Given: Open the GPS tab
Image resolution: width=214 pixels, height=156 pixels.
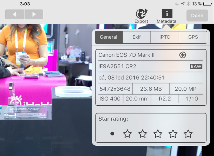Looking at the screenshot, I should pyautogui.click(x=193, y=37).
